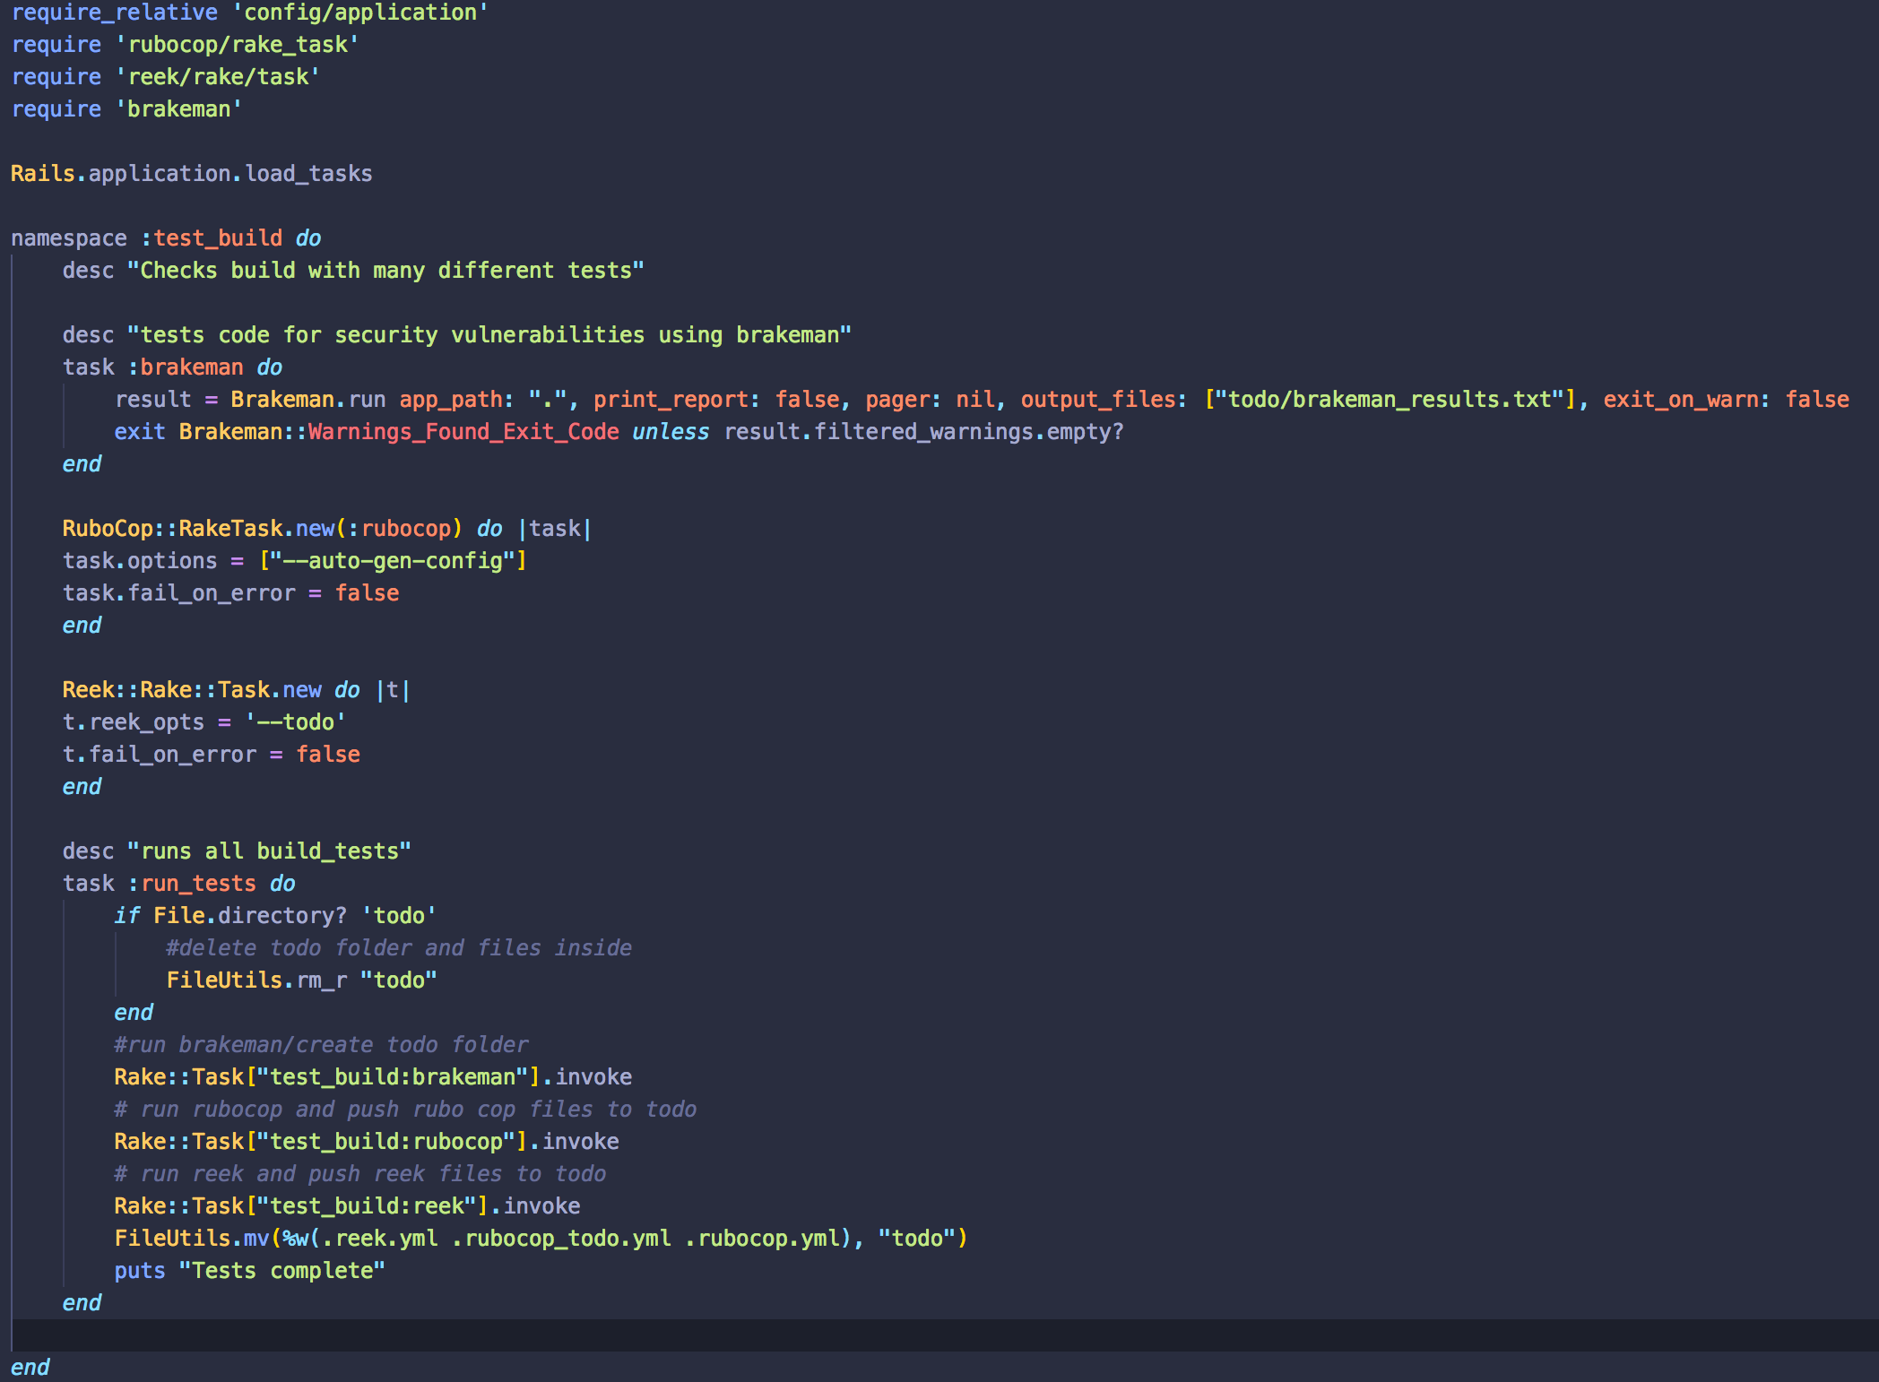Click the "test_build:rubocop" invoke line
Viewport: 1879px width, 1382px height.
click(367, 1142)
